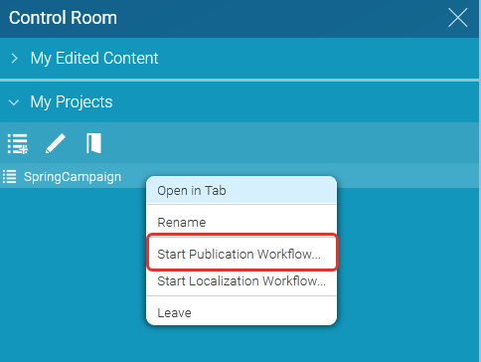This screenshot has height=362, width=481.
Task: Click the pencil edit project icon
Action: (56, 143)
